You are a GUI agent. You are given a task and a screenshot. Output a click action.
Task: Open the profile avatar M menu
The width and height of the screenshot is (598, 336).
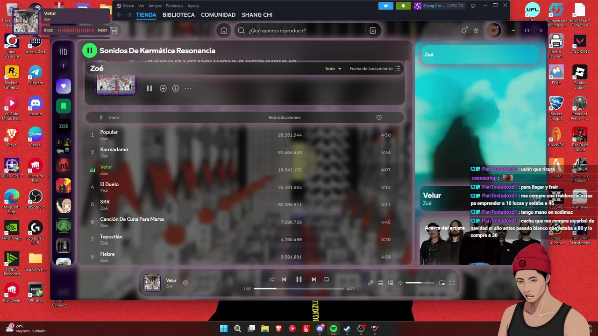coord(493,30)
